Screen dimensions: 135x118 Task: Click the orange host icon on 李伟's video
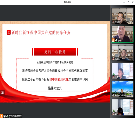[x=113, y=40]
